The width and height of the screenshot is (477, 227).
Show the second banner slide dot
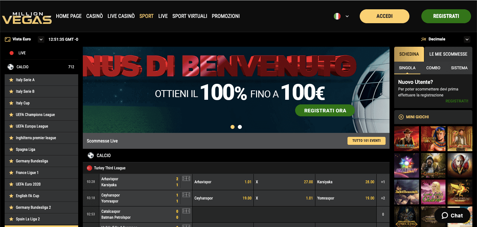[240, 127]
